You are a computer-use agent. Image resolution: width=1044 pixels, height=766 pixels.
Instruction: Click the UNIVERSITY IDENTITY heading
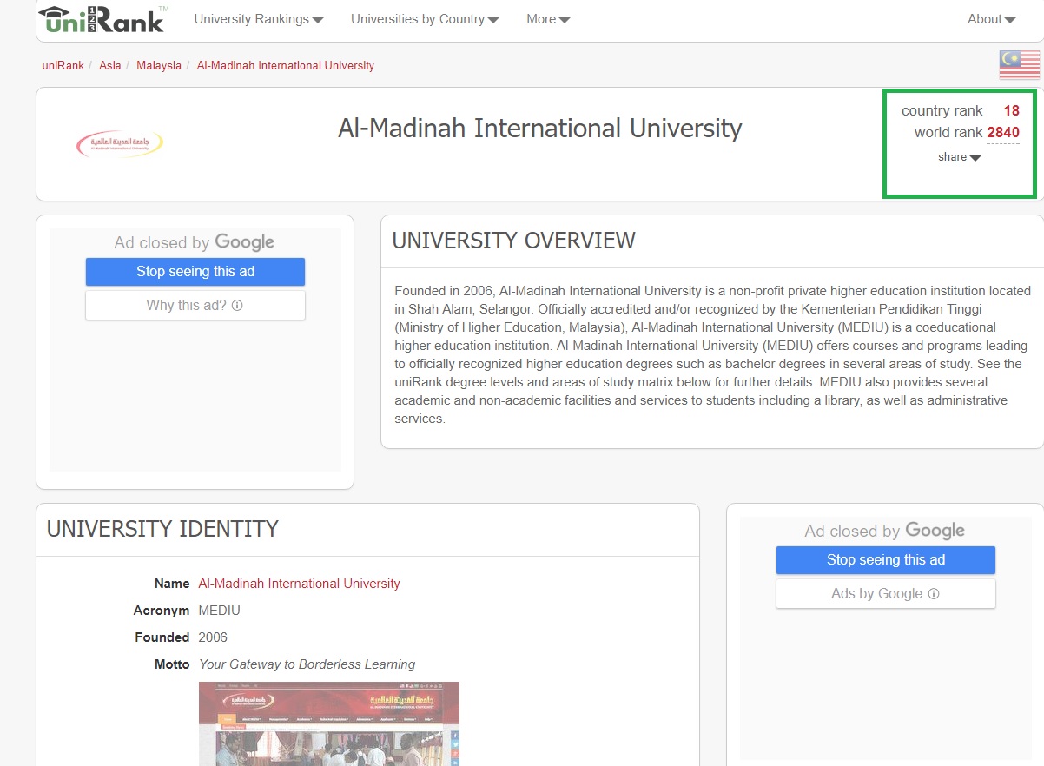click(x=162, y=529)
